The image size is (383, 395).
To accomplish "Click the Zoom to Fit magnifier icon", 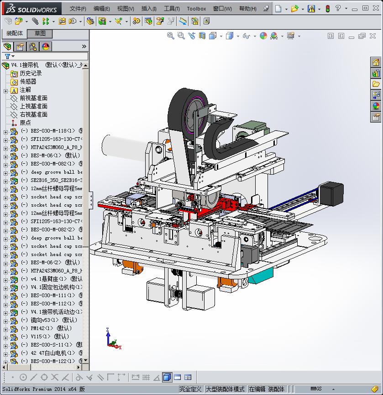I will [171, 36].
